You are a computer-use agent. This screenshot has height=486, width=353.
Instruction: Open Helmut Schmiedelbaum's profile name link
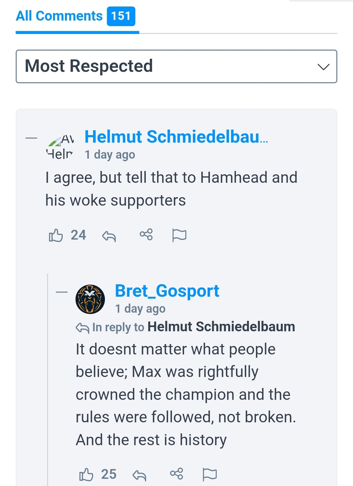pyautogui.click(x=176, y=136)
